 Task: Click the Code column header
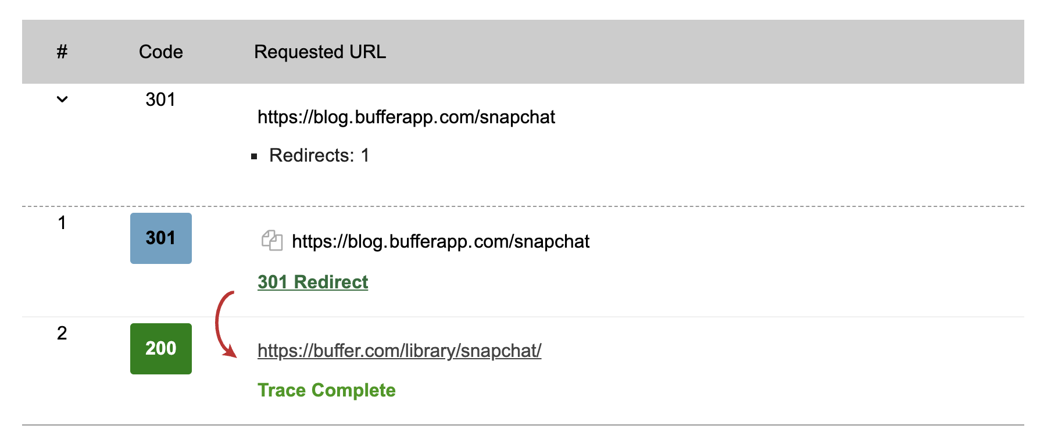point(160,51)
